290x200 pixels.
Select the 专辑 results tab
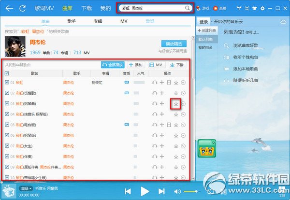tap(98, 21)
